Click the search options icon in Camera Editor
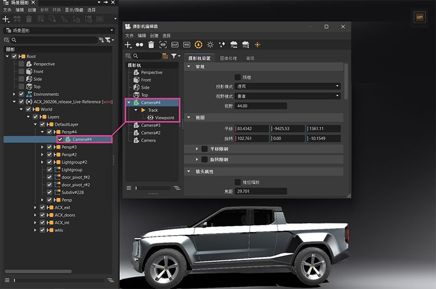This screenshot has width=436, height=289. [x=128, y=56]
